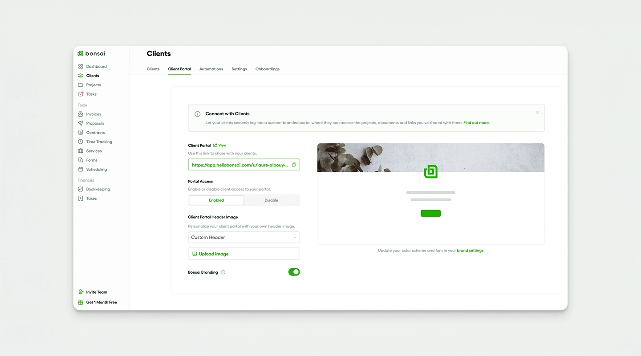
Task: Dismiss the Connect with Clients banner
Action: [537, 113]
